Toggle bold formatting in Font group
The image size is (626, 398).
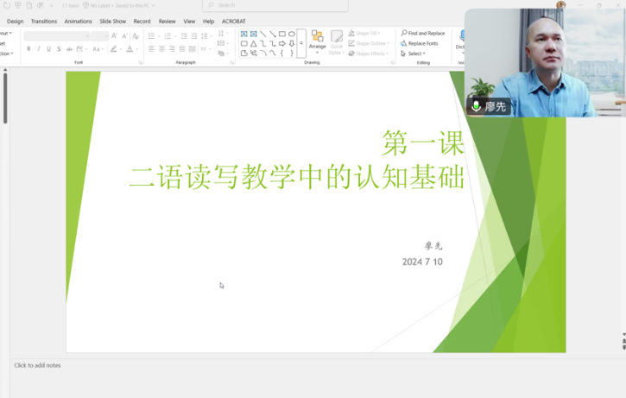tap(28, 49)
